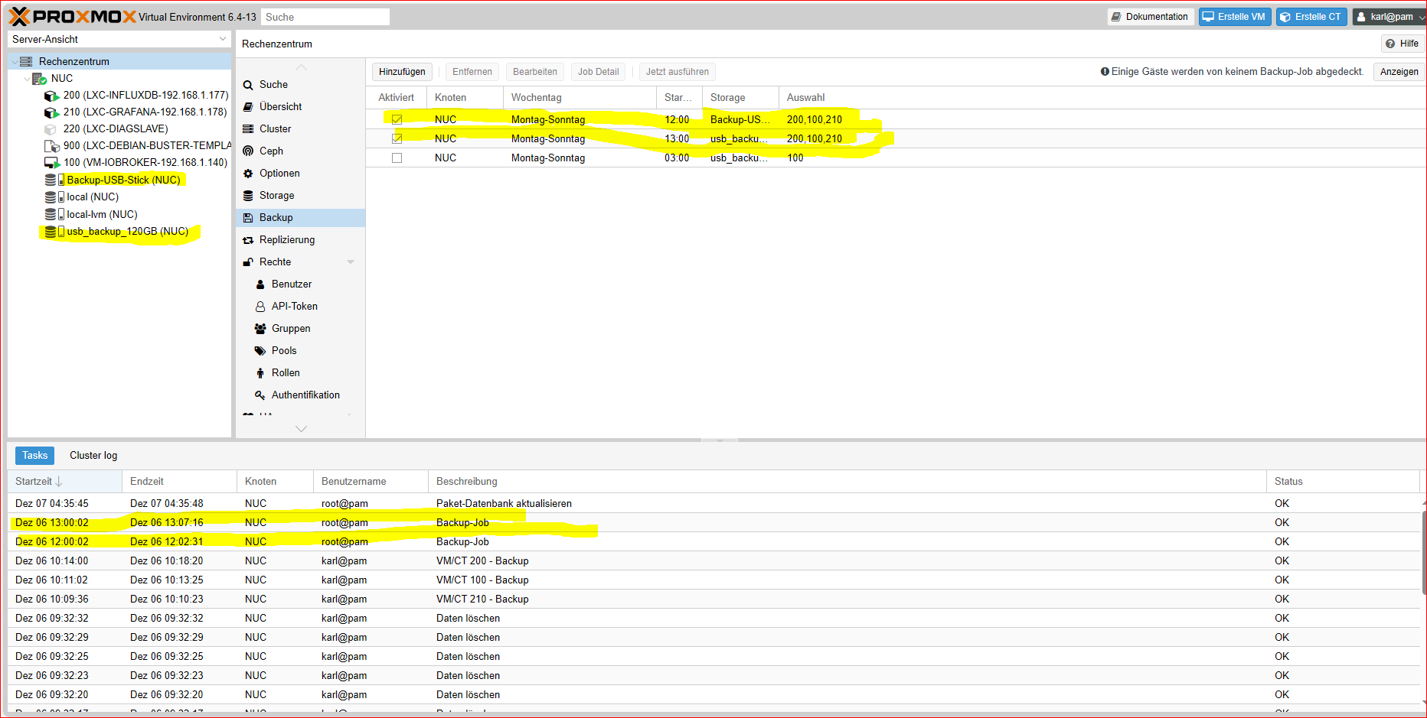Click the Entfernen button

[x=472, y=72]
